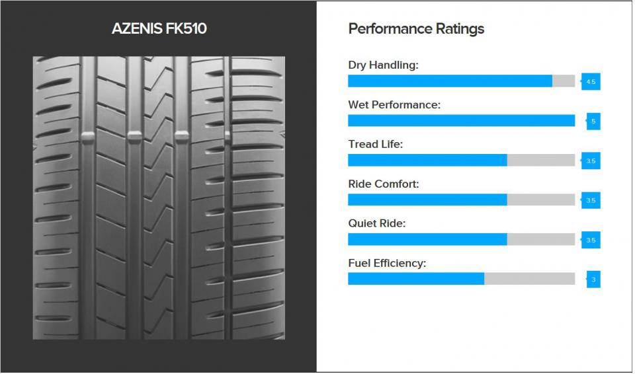Click the Dry Handling label
Image resolution: width=635 pixels, height=374 pixels.
383,65
